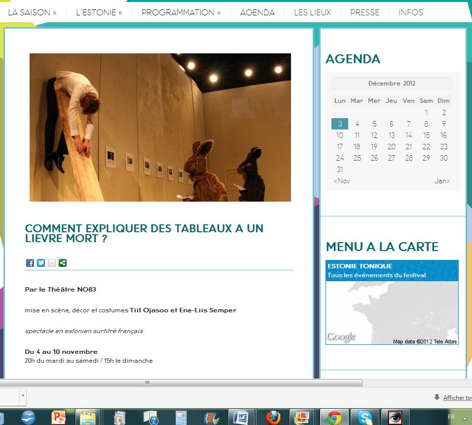Viewport: 472px width, 425px height.
Task: Open Skype from the taskbar
Action: [365, 418]
